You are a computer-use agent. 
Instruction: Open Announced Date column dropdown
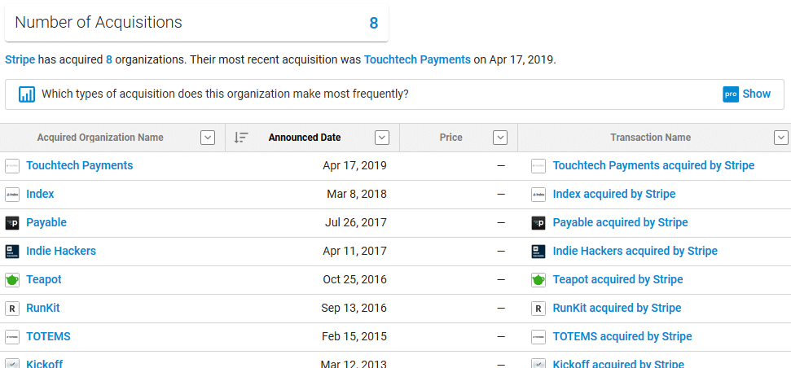[382, 138]
